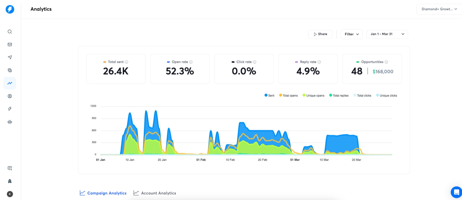Toggle the Unique clicks legend series

pos(387,95)
